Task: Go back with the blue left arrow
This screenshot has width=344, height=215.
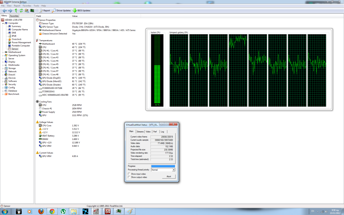Action: point(5,11)
